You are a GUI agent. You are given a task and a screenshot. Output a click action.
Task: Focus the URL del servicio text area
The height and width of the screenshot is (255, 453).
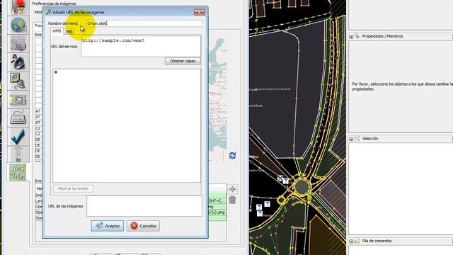[x=141, y=46]
